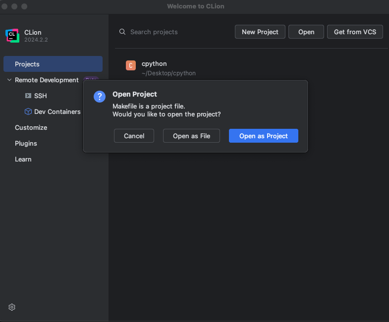Screen dimensions: 389x322
Task: Open the Learn section
Action: click(23, 159)
